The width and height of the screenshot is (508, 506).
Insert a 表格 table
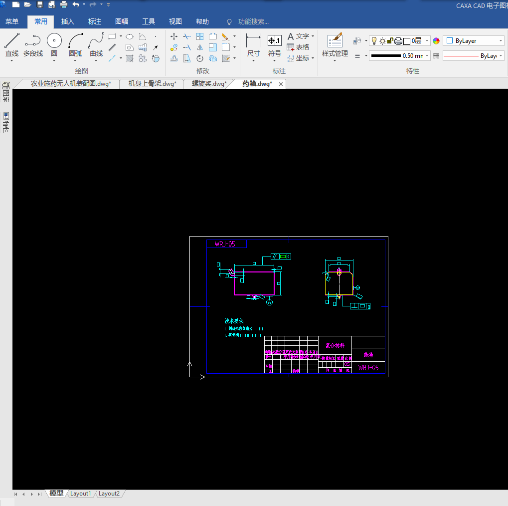coord(298,47)
